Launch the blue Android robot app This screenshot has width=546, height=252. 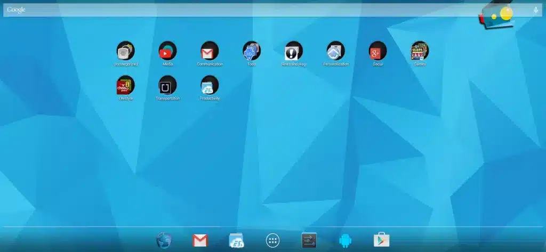[346, 241]
